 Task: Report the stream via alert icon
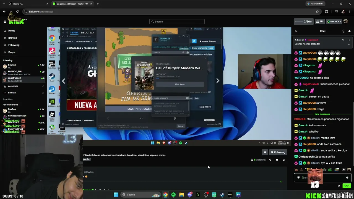tap(277, 160)
